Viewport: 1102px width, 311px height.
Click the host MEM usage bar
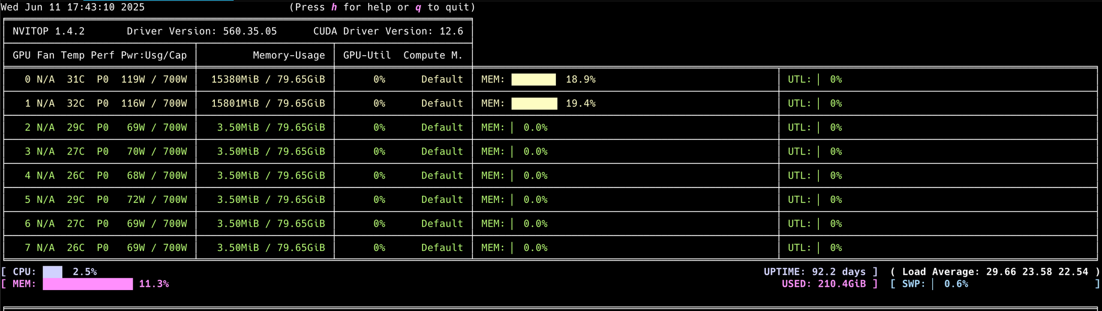[88, 284]
